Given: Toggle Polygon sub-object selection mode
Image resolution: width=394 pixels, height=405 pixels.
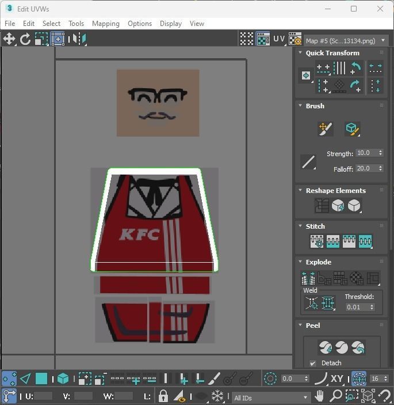Looking at the screenshot, I should [x=41, y=378].
